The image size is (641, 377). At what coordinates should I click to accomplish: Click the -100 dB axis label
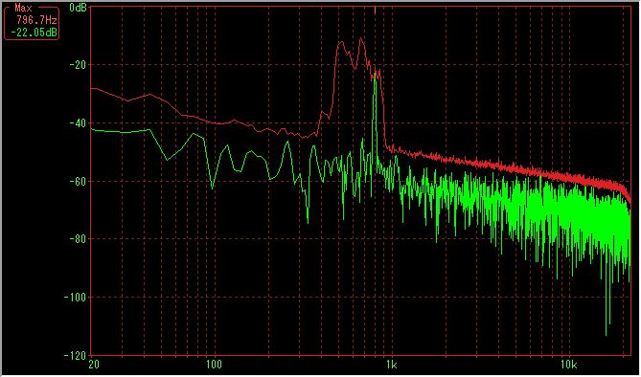click(76, 297)
